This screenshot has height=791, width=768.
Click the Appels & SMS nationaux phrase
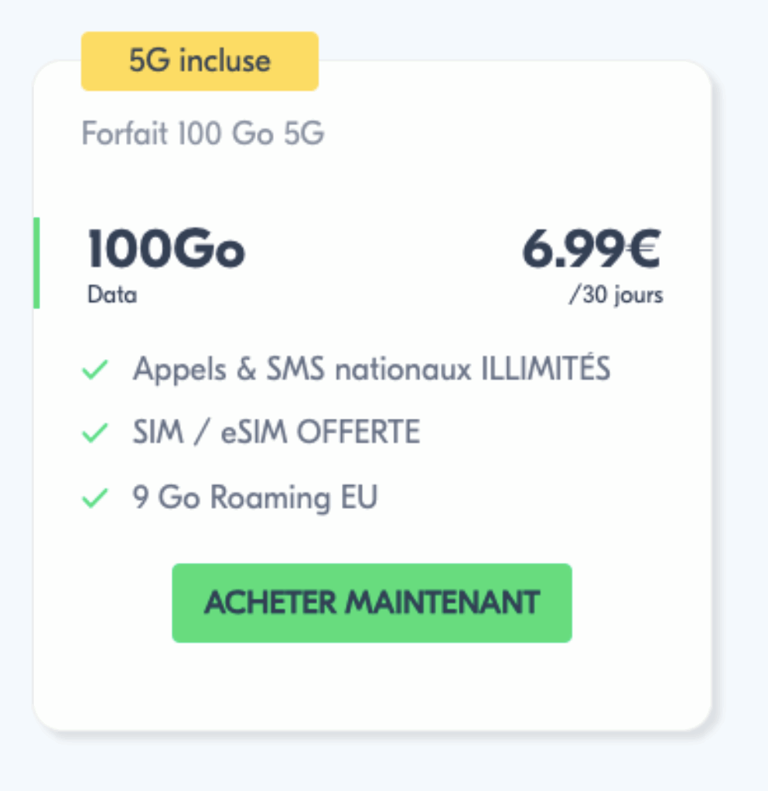[302, 370]
